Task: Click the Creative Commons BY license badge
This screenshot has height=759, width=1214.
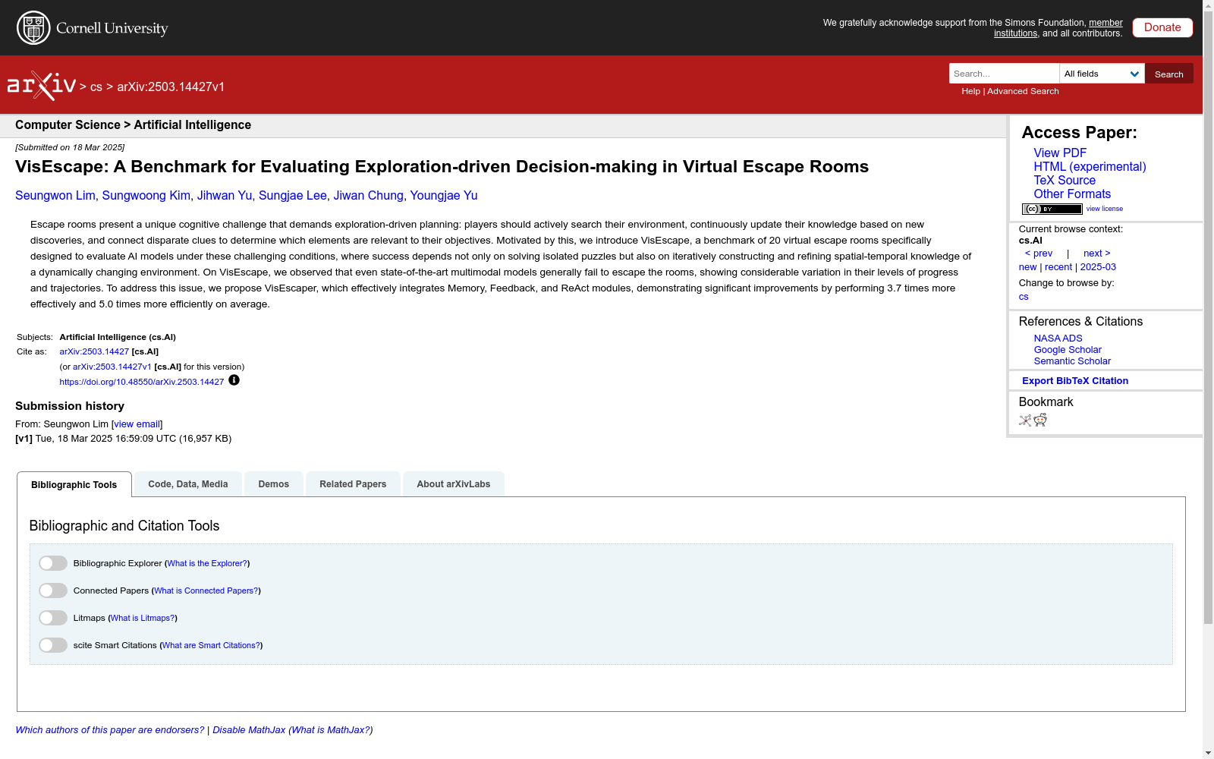Action: tap(1052, 209)
